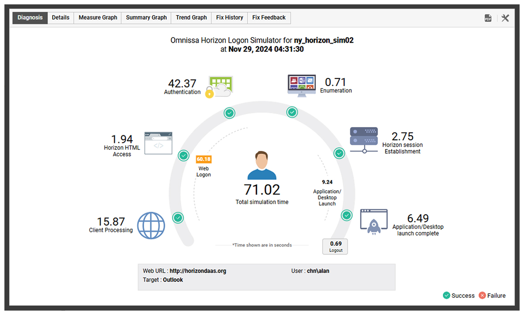
Task: View the Trend Graph tab
Action: tap(191, 18)
